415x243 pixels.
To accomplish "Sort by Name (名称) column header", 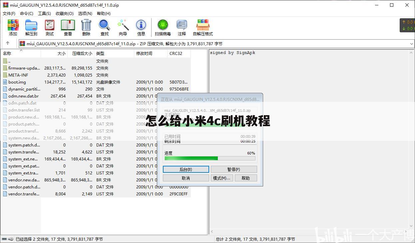I will [21, 53].
